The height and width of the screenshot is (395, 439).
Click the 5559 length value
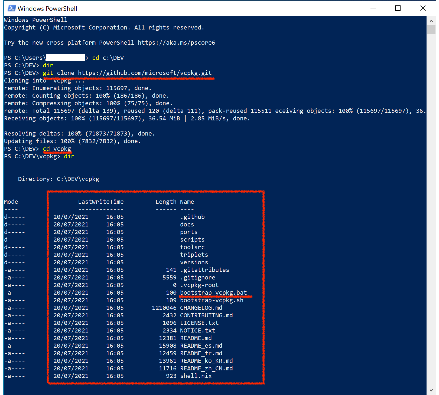pos(170,278)
